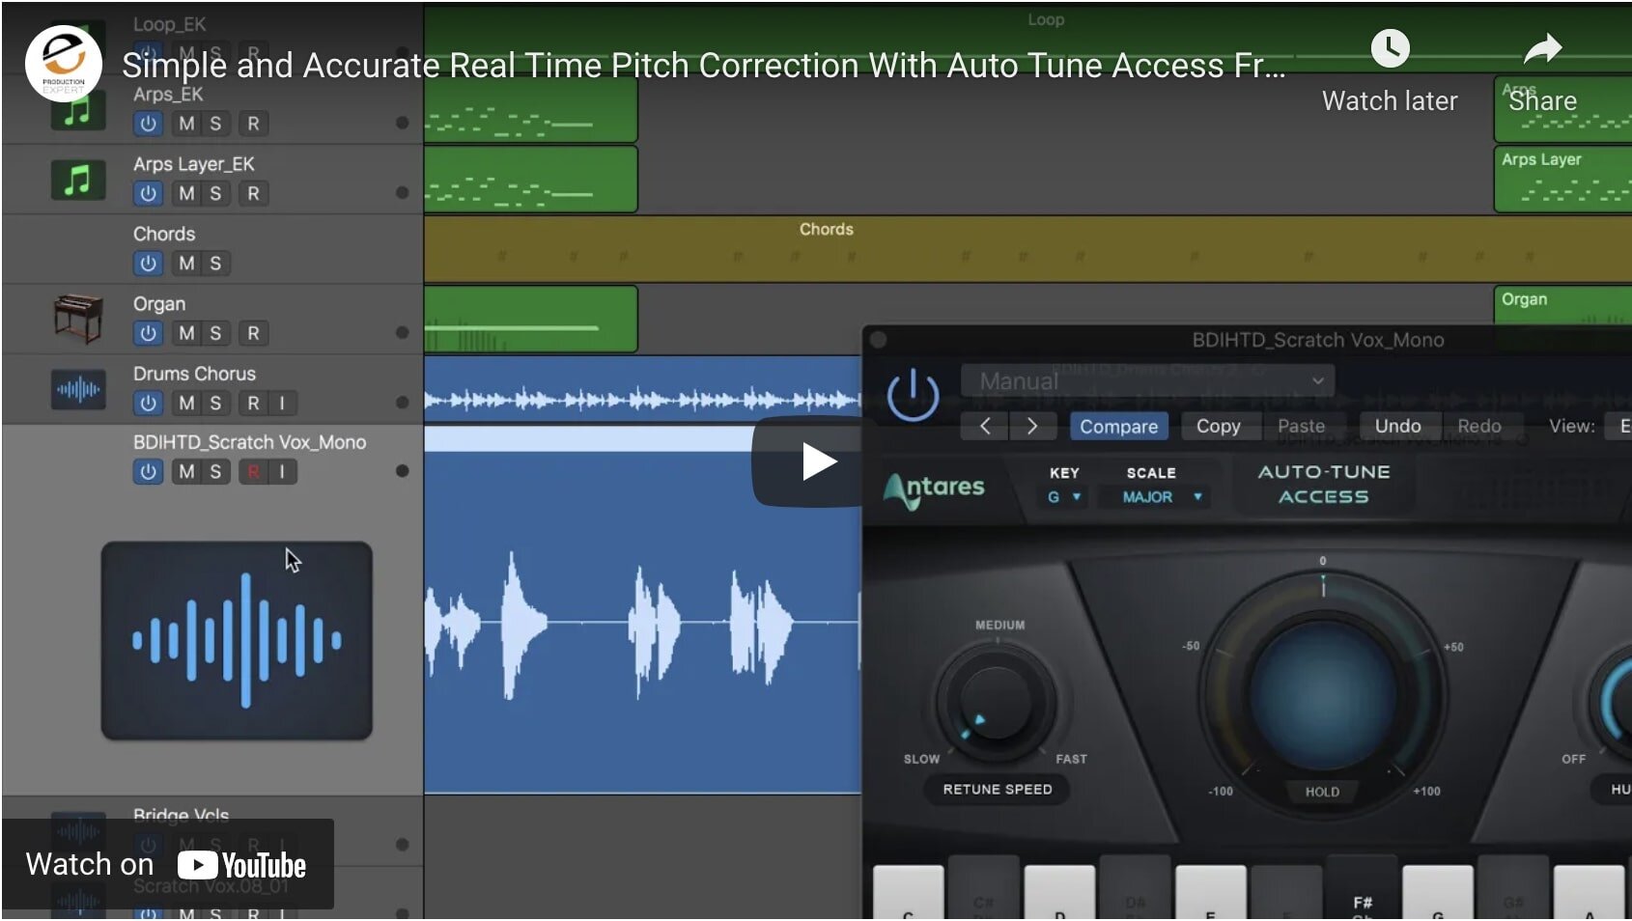Toggle power on the Chords track
The width and height of the screenshot is (1632, 921).
coord(148,263)
